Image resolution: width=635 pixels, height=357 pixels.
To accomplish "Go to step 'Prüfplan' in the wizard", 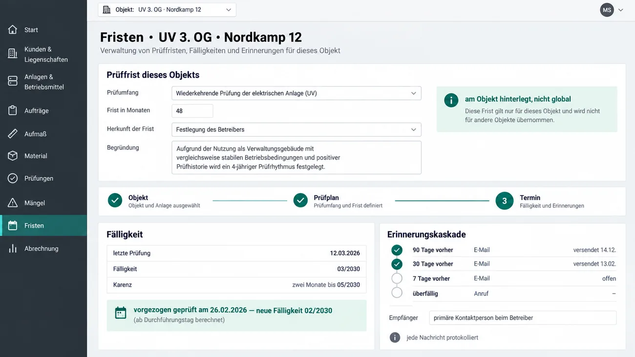I will [338, 201].
